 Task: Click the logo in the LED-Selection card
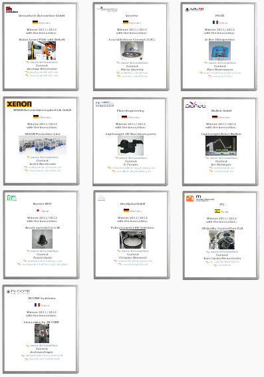point(101,198)
